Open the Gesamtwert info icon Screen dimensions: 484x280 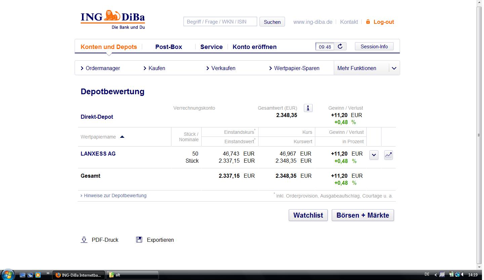click(308, 108)
